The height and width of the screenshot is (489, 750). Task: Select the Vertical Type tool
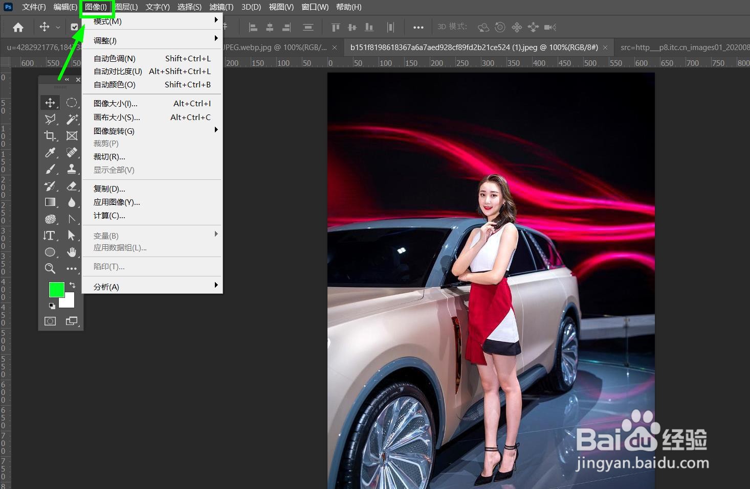(x=50, y=235)
